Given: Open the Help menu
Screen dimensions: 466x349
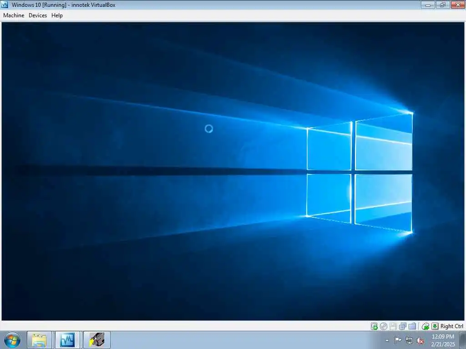Looking at the screenshot, I should 57,15.
